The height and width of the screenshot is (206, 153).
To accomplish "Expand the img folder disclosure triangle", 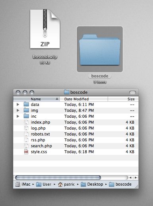I will tap(18, 110).
